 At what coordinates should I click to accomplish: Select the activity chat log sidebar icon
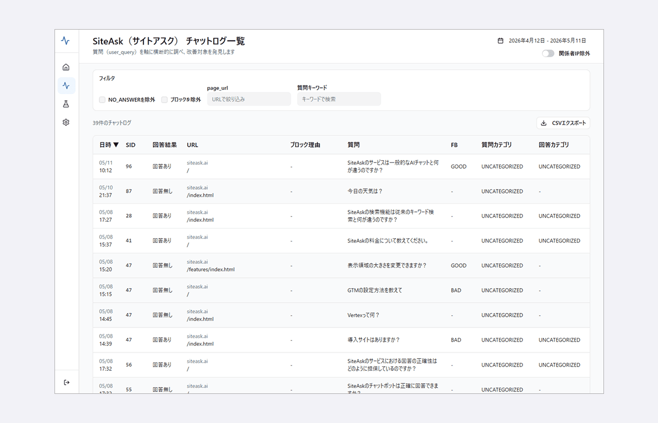pyautogui.click(x=66, y=86)
